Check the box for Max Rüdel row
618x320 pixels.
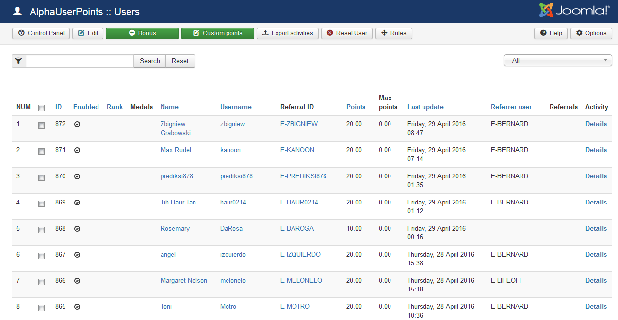point(42,152)
